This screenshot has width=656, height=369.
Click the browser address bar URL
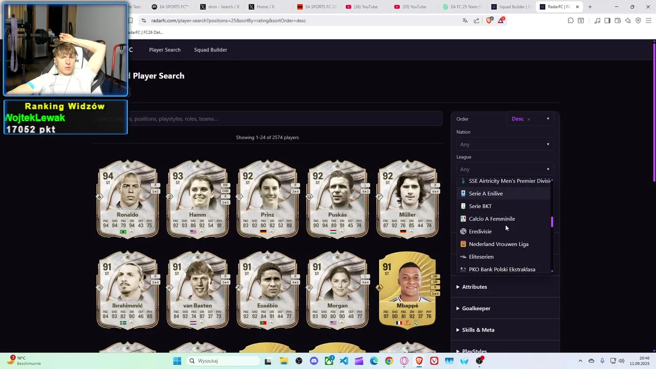point(229,20)
